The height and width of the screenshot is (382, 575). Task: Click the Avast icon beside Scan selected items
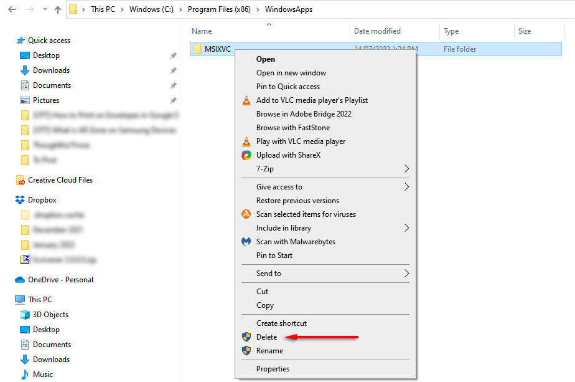(246, 214)
